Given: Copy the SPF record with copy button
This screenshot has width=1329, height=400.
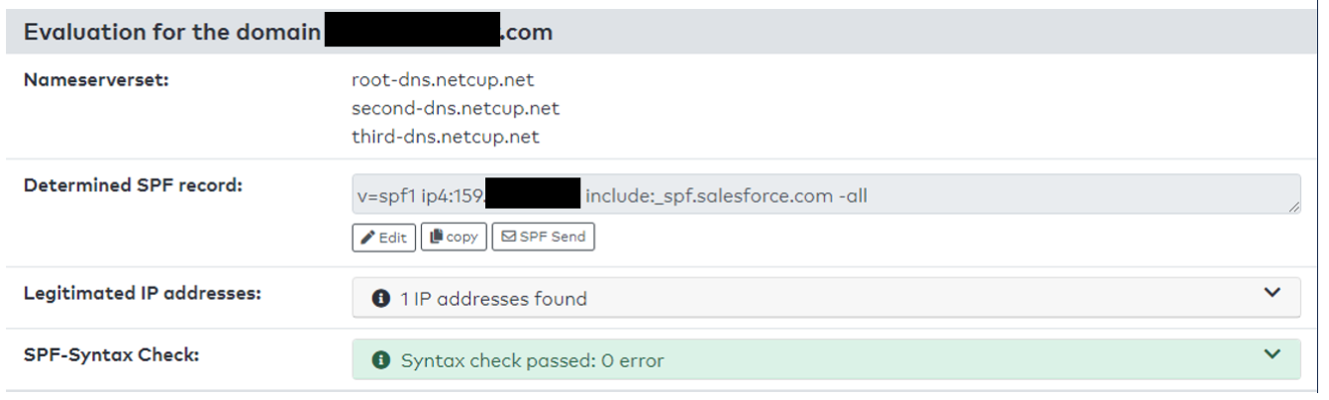Looking at the screenshot, I should point(455,238).
